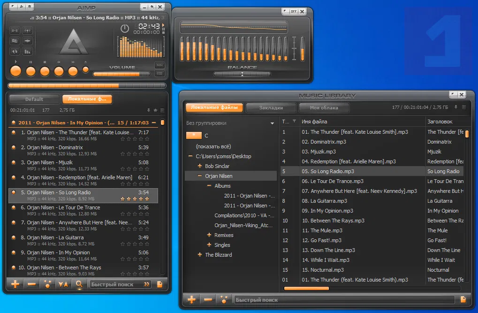
Task: Toggle the radio capture button
Action: (27, 31)
